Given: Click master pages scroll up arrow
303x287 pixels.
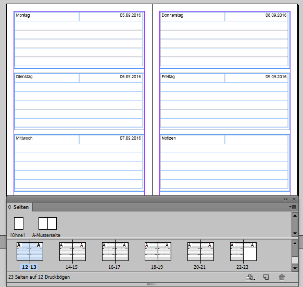Looking at the screenshot, I should click(x=295, y=216).
